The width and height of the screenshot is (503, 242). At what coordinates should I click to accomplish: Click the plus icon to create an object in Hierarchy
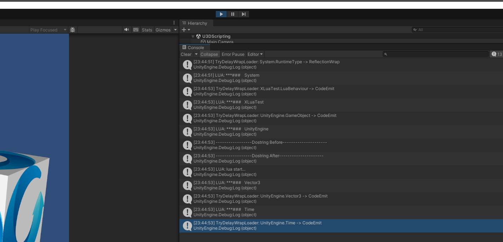tap(184, 30)
